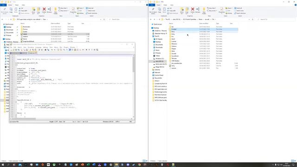This screenshot has height=167, width=297.
Task: Click Paste icon in left Explorer ribbon
Action: tap(16, 10)
